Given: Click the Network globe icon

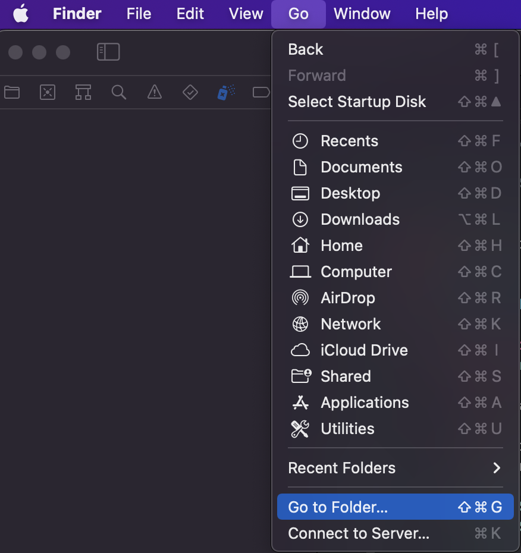Looking at the screenshot, I should pyautogui.click(x=300, y=323).
